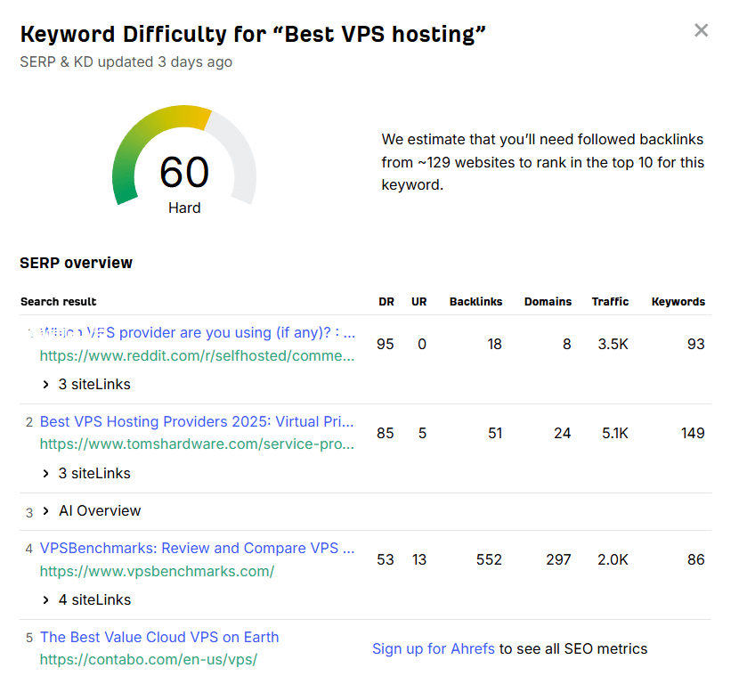Viewport: 739px width, 676px height.
Task: Expand the AI Overview row
Action: 92,511
